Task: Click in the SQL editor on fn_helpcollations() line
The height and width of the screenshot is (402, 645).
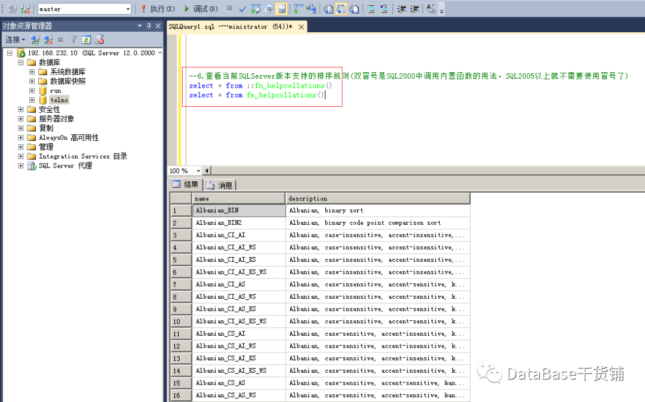Action: 257,95
